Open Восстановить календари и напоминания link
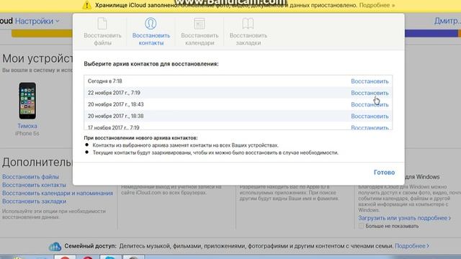The height and width of the screenshot is (259, 461). [x=58, y=194]
